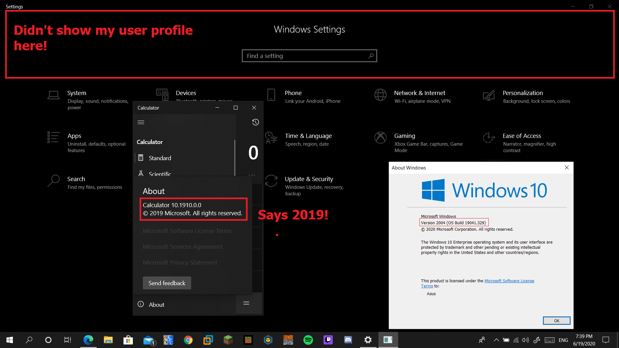Click the Calculator menu scrollbar
The height and width of the screenshot is (348, 619).
tap(235, 158)
